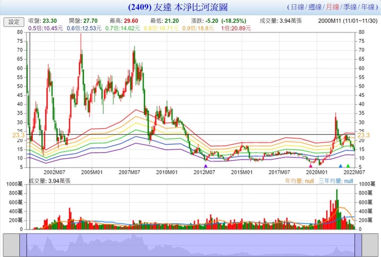This screenshot has height=257, width=381.
Task: Click the right 23.3 price label
Action: [364, 135]
